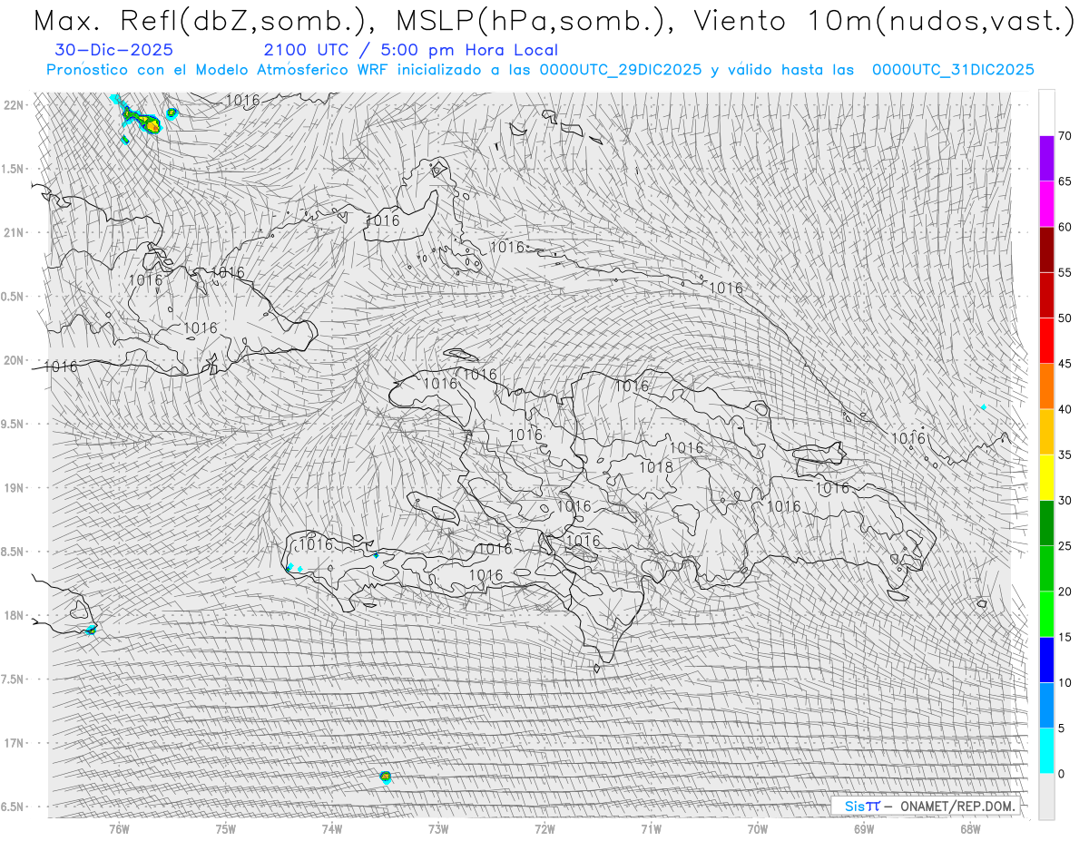This screenshot has width=1089, height=841.
Task: Click the '70W' longitude axis label
Action: pos(757,828)
